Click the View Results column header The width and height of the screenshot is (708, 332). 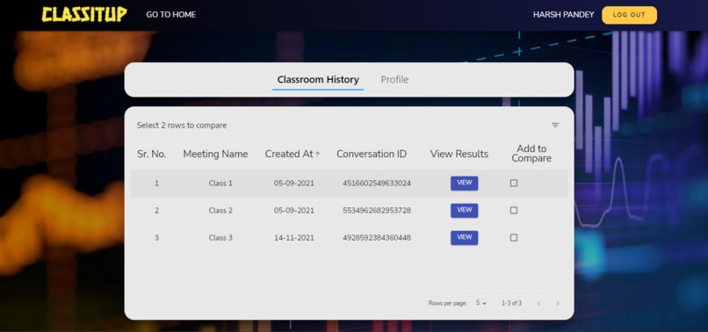click(459, 154)
